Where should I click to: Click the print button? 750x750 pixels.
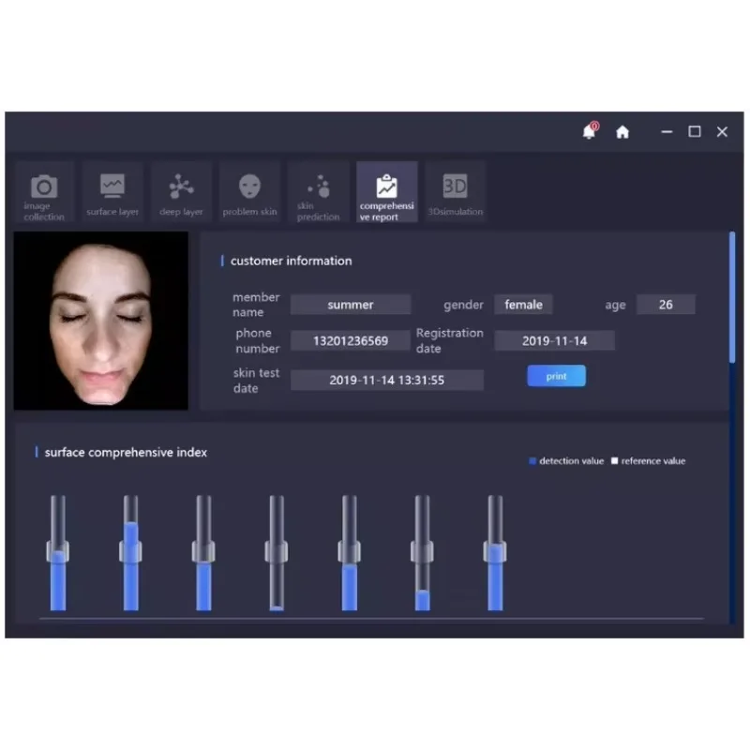pyautogui.click(x=556, y=376)
